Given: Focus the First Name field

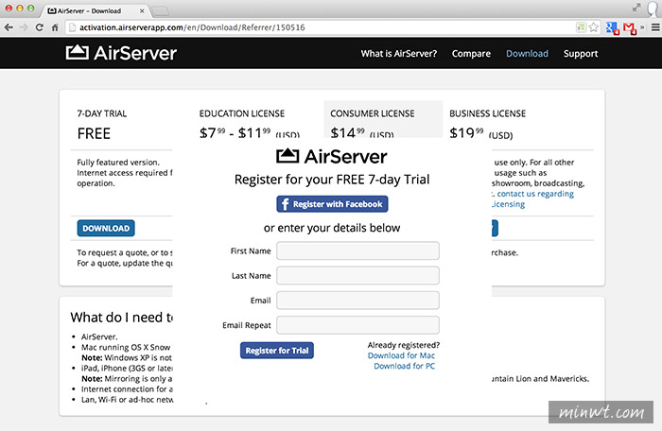Looking at the screenshot, I should (x=357, y=250).
